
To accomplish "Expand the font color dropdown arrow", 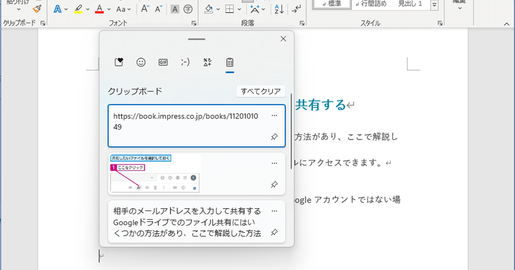I will (109, 9).
